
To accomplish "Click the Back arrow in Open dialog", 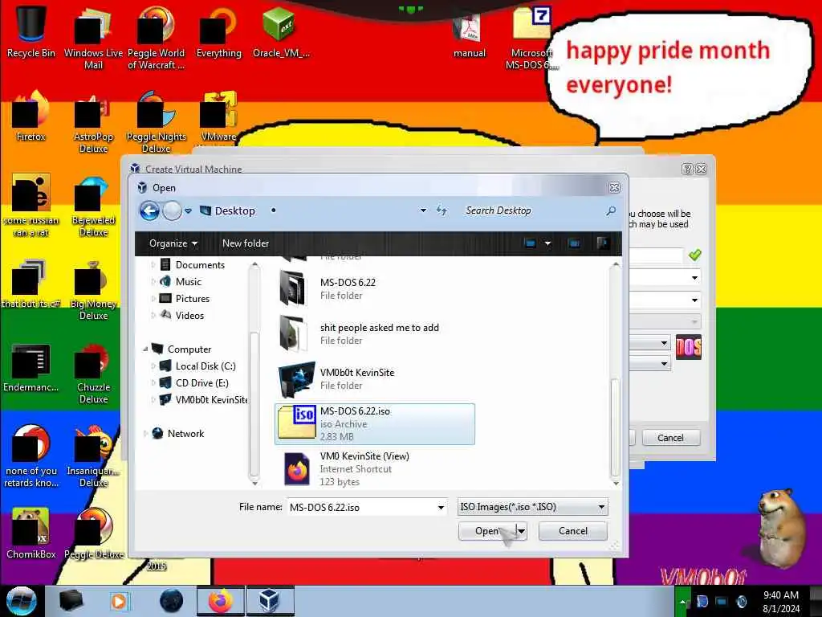I will tap(149, 211).
